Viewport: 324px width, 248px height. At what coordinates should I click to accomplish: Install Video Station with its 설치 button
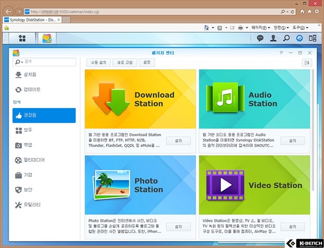click(x=293, y=227)
